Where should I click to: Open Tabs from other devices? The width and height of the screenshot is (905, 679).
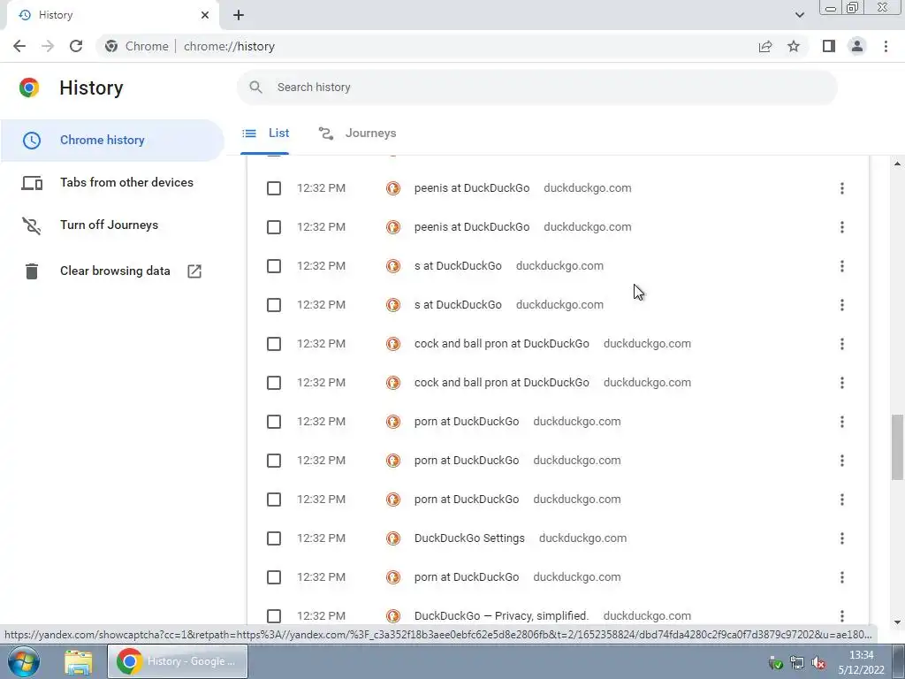coord(126,182)
